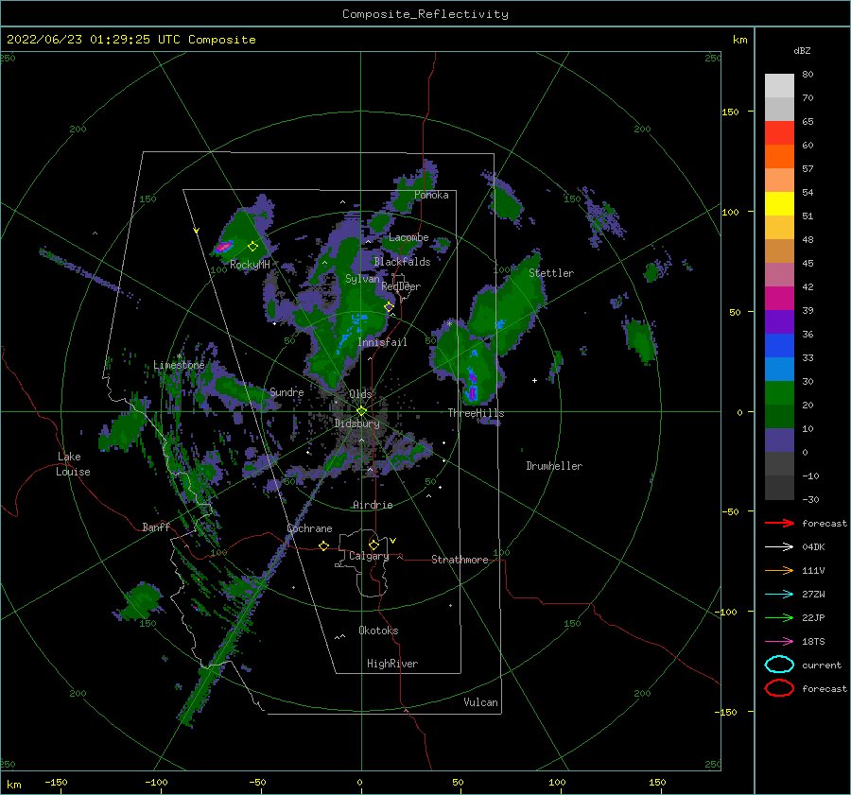Click the Calgary city label

coord(369,556)
